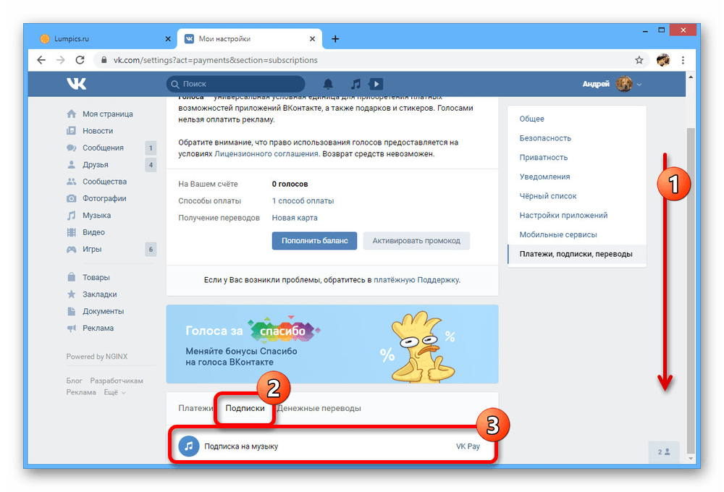
Task: Expand the Ещё footer dropdown
Action: [114, 392]
